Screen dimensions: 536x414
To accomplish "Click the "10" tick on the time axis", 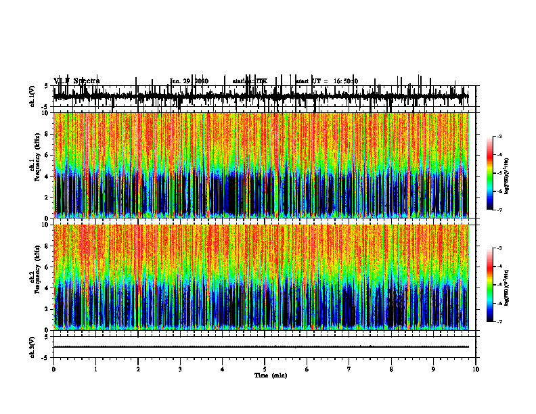I will coord(476,369).
